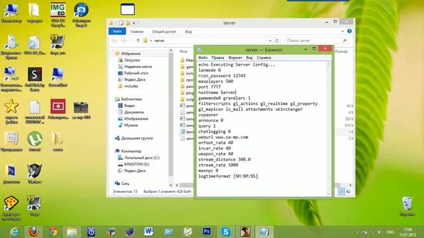Viewport: 424px width, 238px height.
Task: Click the weburl www.sa-mp.com line in Notepad
Action: [223, 137]
